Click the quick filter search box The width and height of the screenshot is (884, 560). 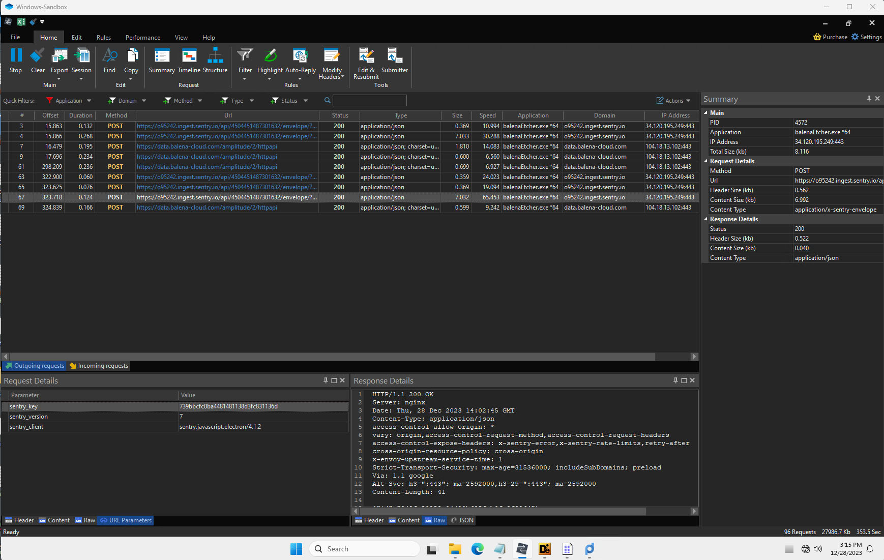tap(369, 101)
